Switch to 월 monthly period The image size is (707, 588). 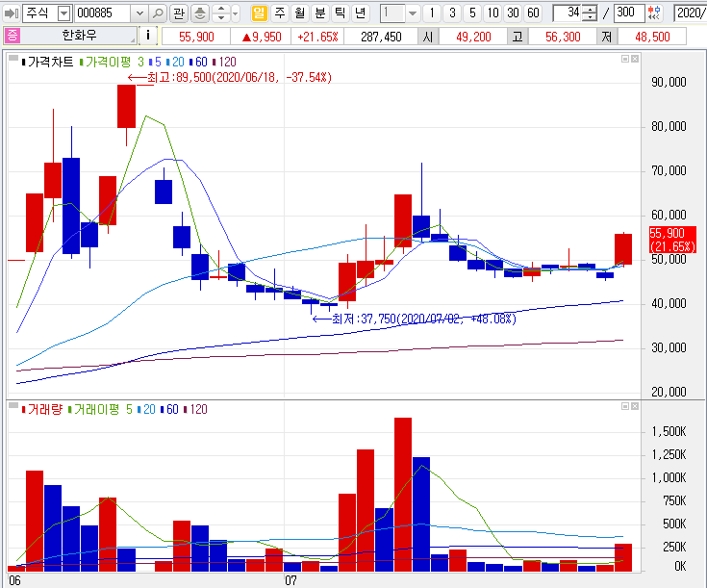[x=299, y=13]
